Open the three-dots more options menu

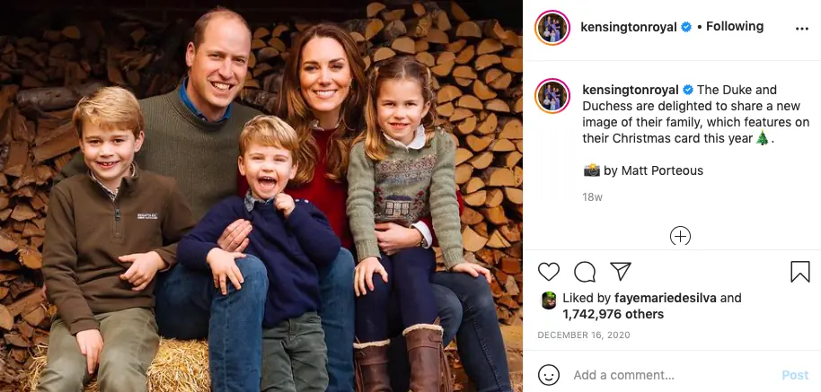tap(801, 29)
